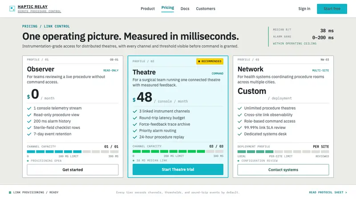
Task: Click checkmark beside 200 ms alarm history
Action: click(29, 121)
